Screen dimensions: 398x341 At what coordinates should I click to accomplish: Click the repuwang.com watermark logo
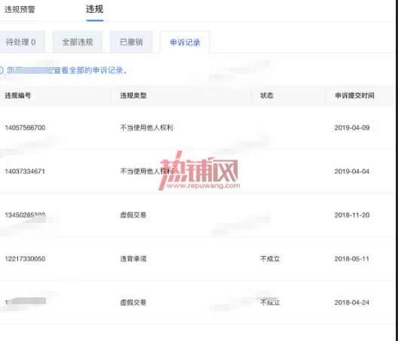(x=199, y=171)
